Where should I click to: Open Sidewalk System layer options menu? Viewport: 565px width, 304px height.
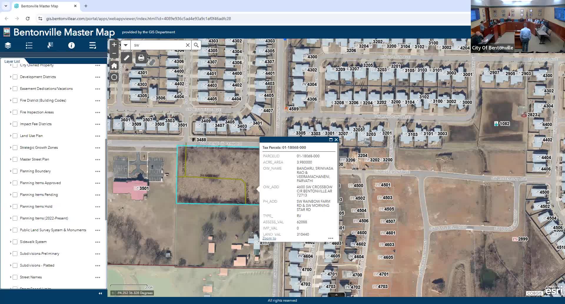tap(98, 242)
